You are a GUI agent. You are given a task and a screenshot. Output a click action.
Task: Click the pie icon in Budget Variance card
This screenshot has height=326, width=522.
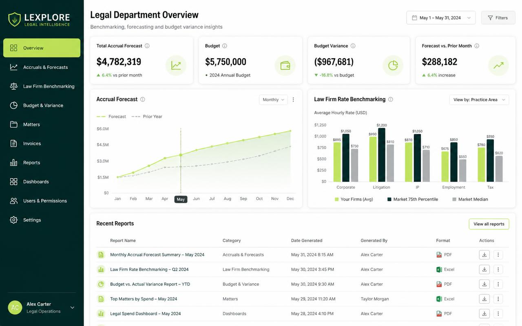tap(393, 66)
